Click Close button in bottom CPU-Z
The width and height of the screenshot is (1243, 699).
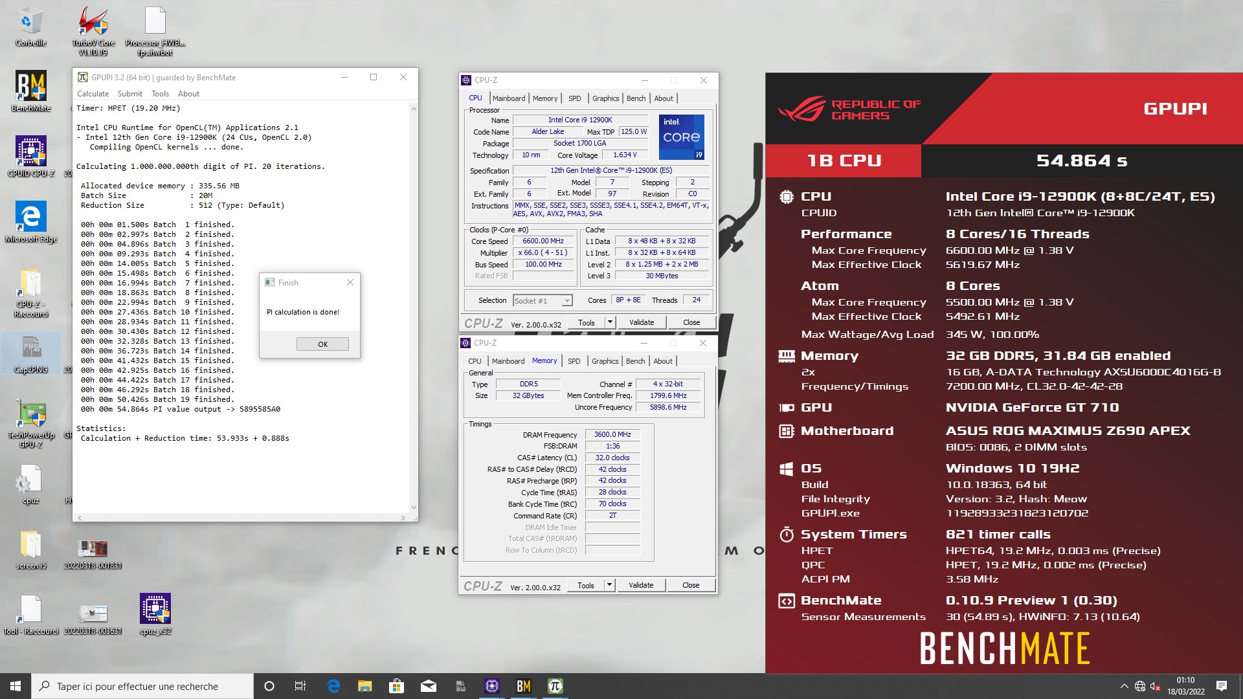click(691, 585)
